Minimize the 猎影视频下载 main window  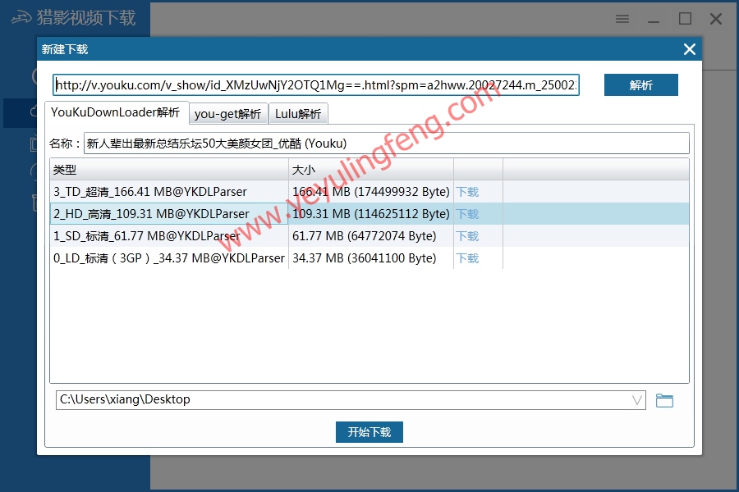click(x=654, y=20)
